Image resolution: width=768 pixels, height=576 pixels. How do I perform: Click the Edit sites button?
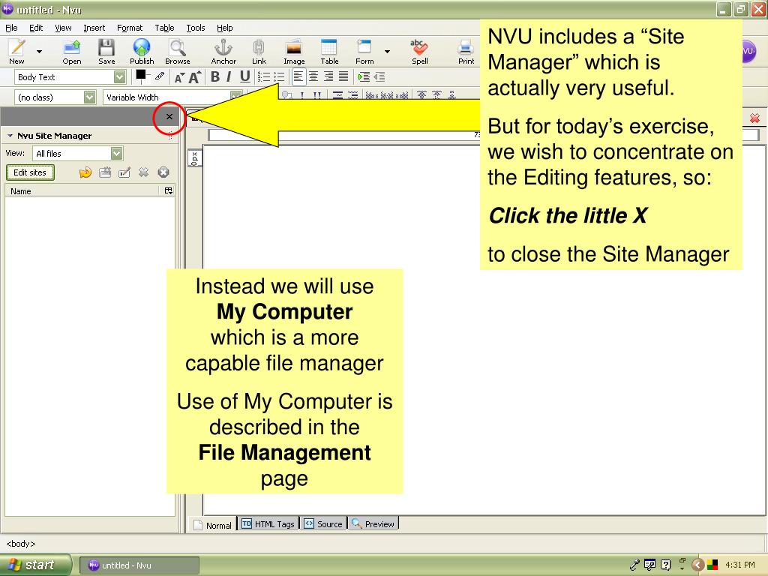[x=30, y=172]
